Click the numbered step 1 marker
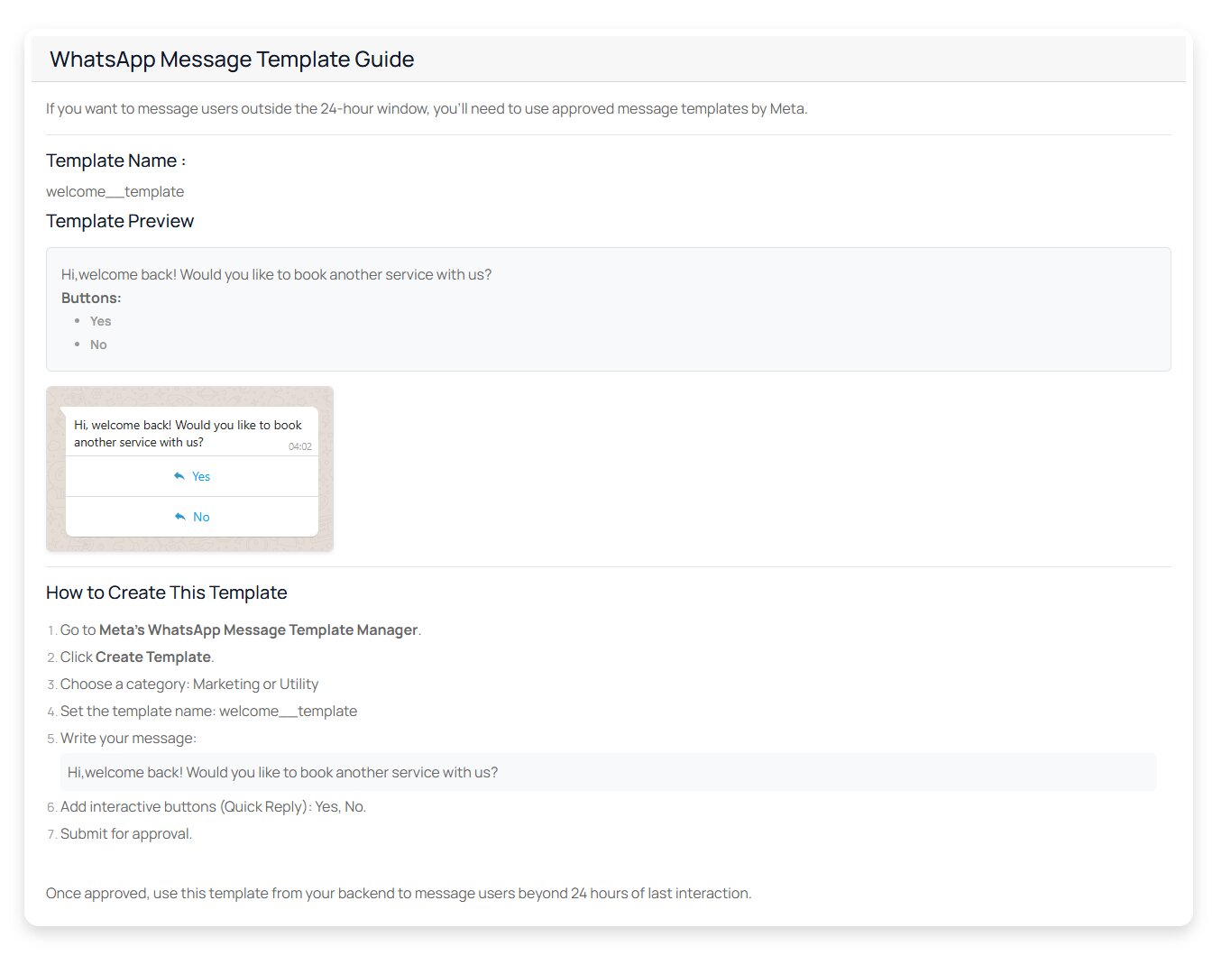This screenshot has height=974, width=1231. pos(51,630)
